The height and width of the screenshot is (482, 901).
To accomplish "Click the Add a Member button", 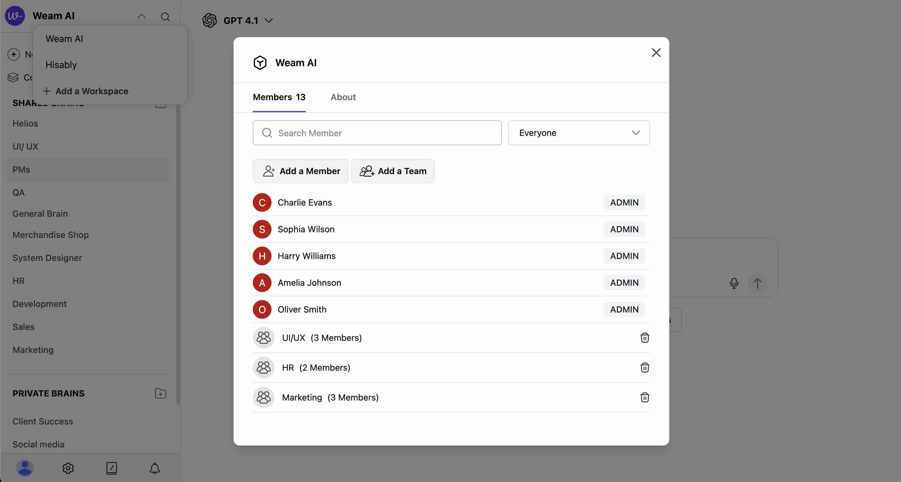I will click(300, 171).
